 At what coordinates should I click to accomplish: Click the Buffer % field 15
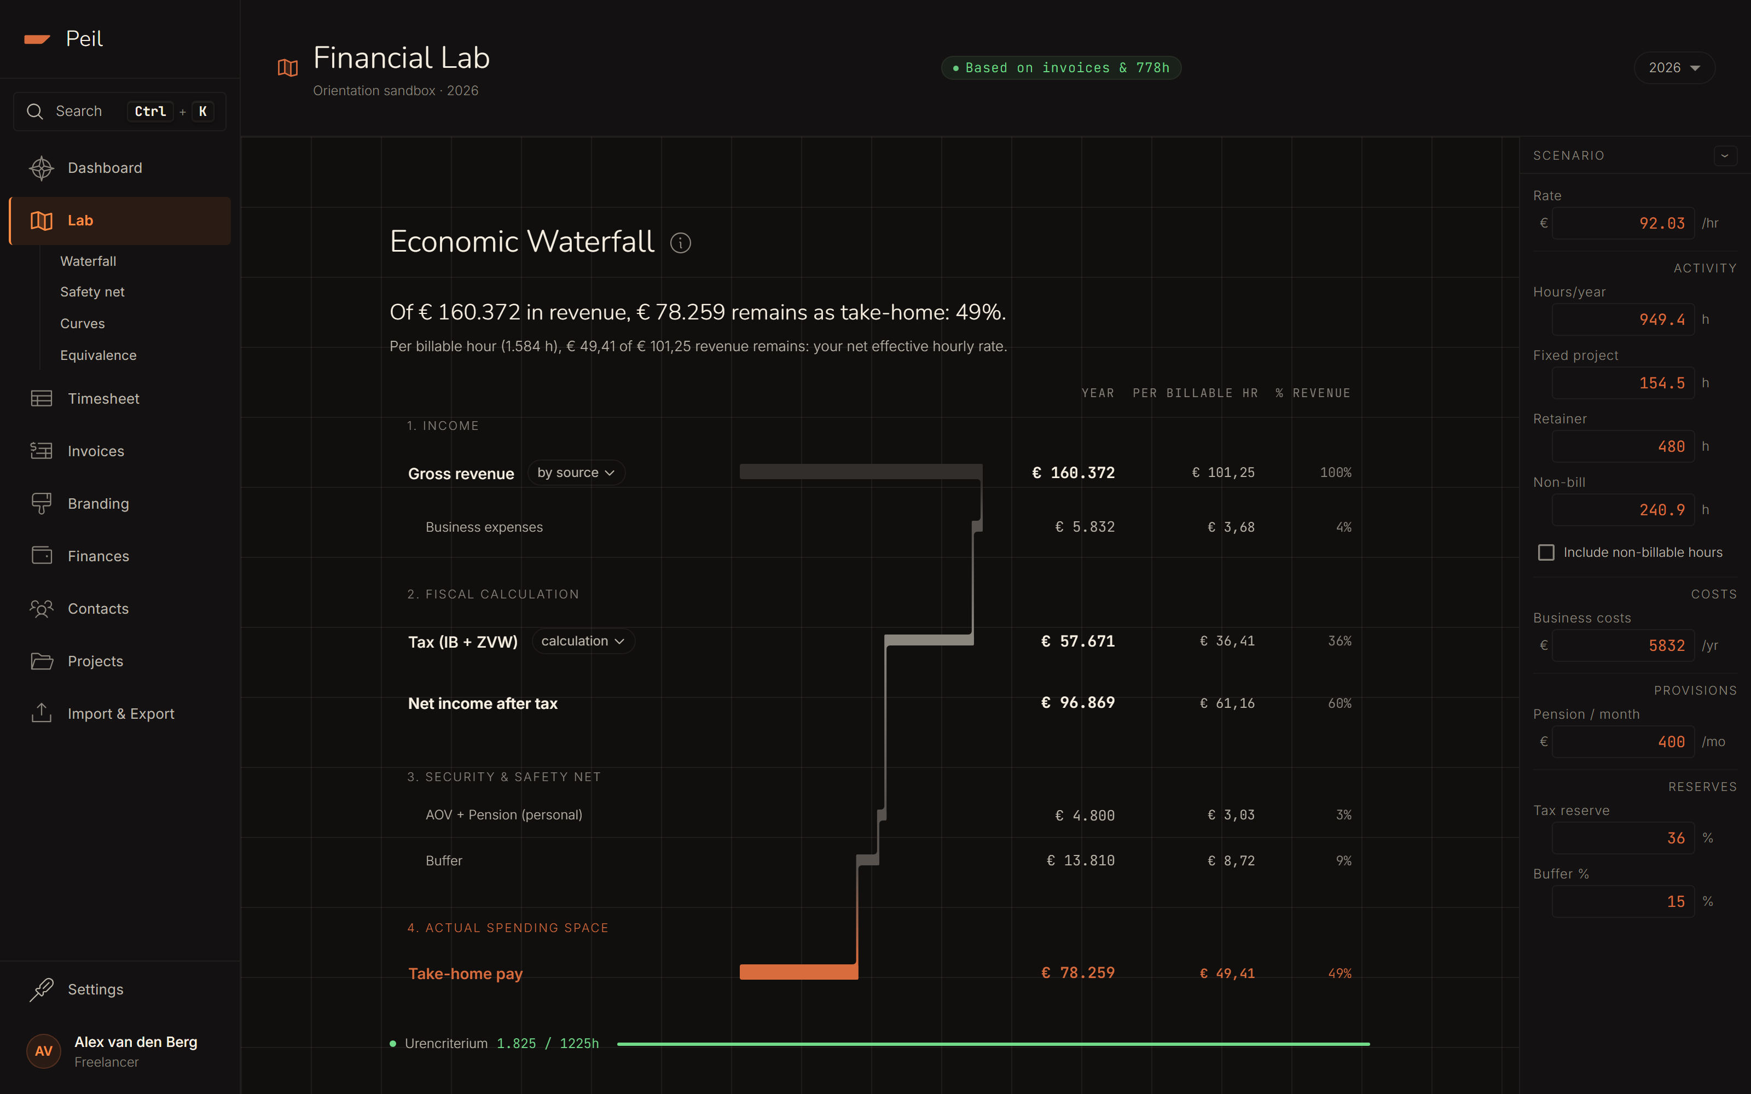[1623, 901]
